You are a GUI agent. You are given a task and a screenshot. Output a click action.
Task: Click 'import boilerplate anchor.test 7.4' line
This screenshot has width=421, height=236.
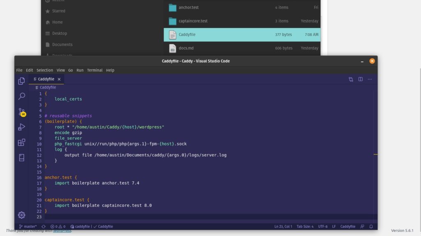coord(97,183)
